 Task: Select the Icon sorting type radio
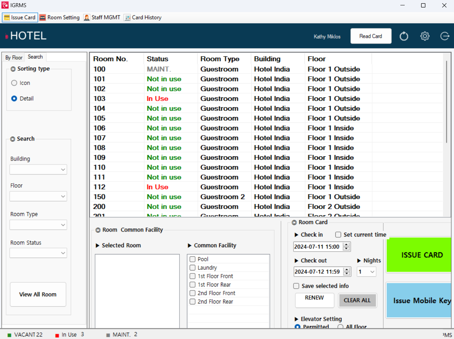click(14, 83)
